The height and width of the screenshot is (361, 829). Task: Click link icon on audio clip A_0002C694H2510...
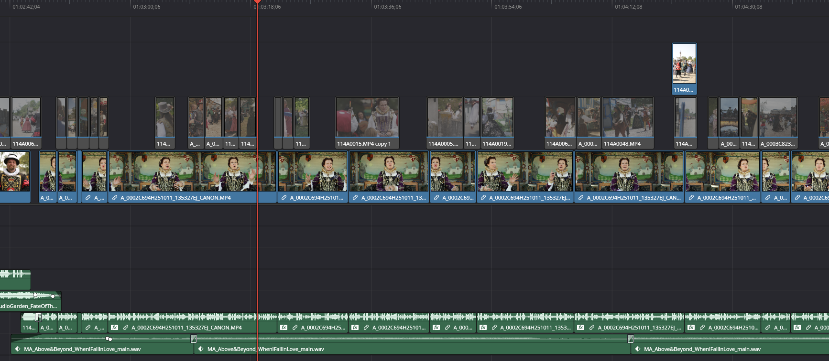click(702, 328)
